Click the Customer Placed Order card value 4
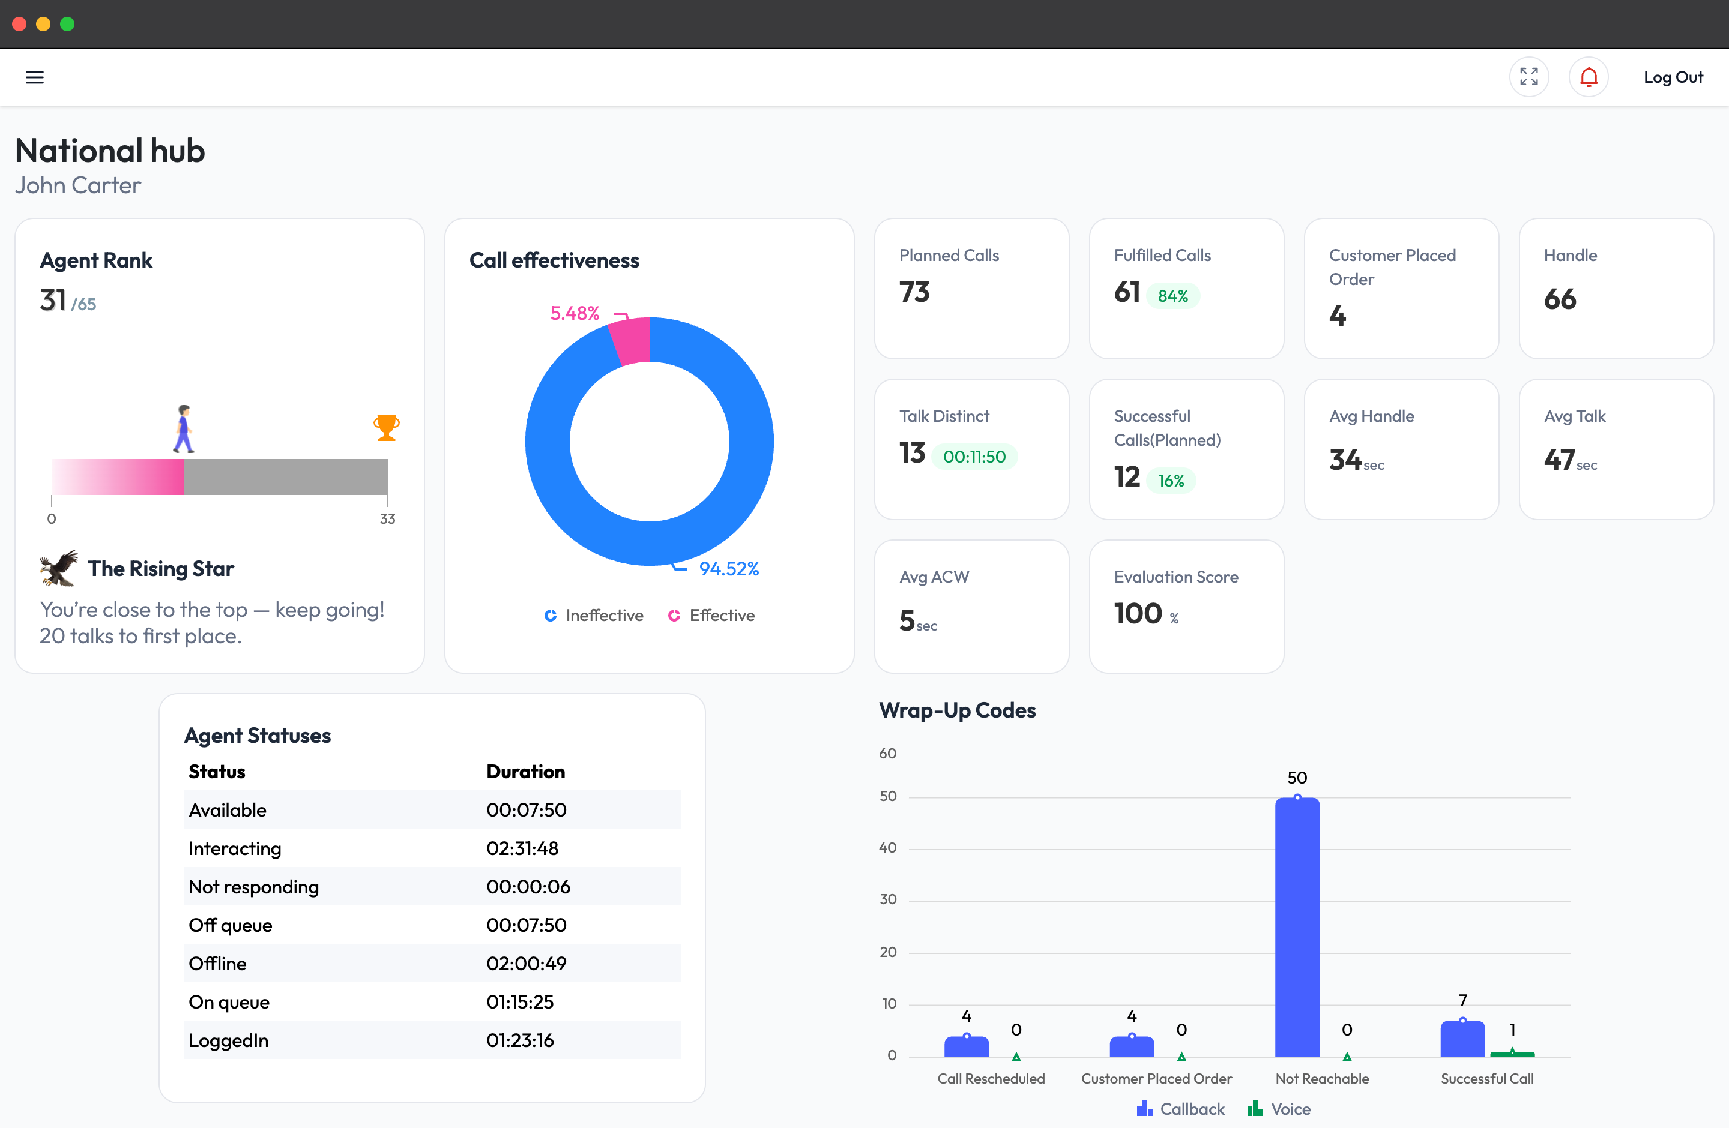The width and height of the screenshot is (1729, 1128). (1338, 316)
